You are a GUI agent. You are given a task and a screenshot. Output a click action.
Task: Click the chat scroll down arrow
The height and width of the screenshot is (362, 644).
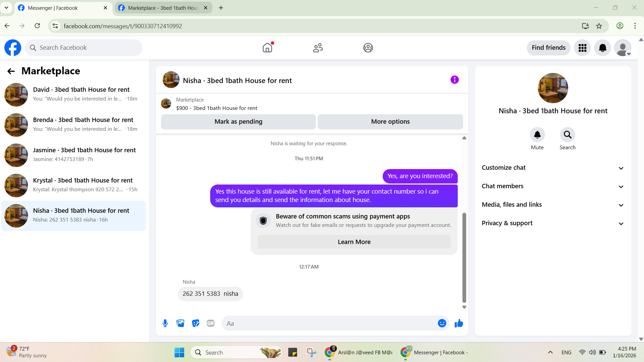click(x=464, y=307)
